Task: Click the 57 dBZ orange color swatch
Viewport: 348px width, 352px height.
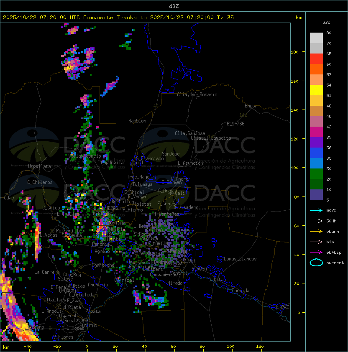Action: click(316, 69)
